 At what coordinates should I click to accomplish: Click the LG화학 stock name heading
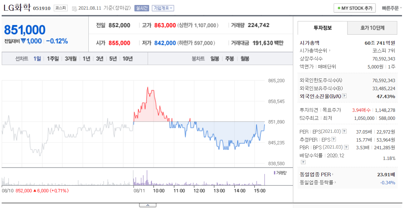pos(17,8)
